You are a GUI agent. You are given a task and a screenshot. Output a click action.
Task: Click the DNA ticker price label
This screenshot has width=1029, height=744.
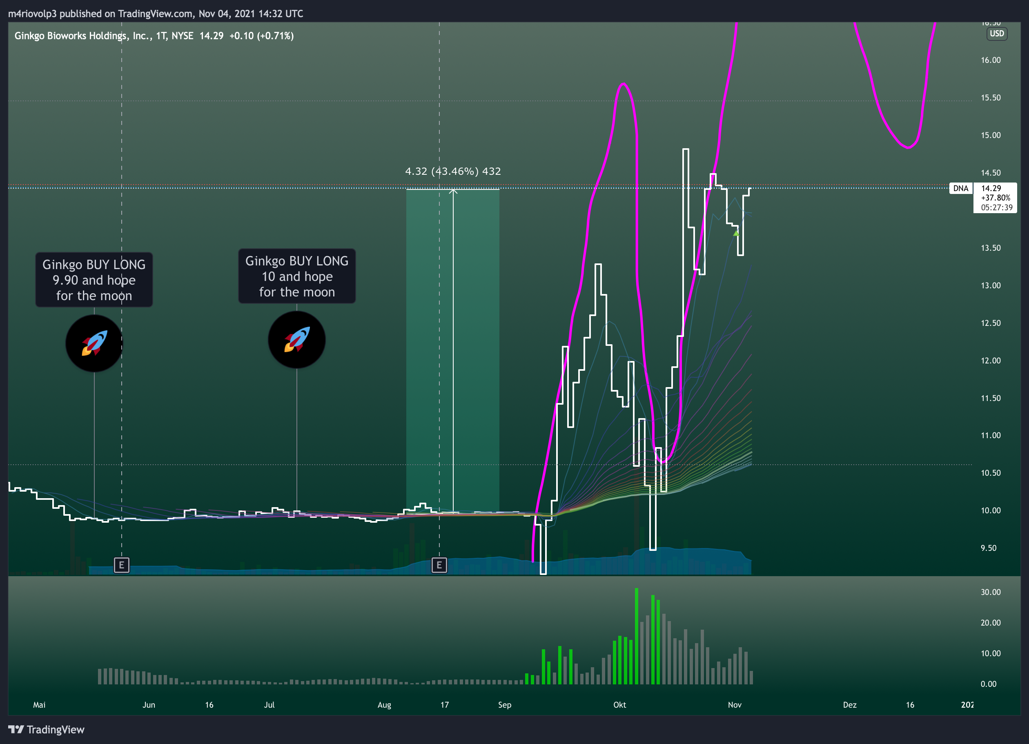960,188
